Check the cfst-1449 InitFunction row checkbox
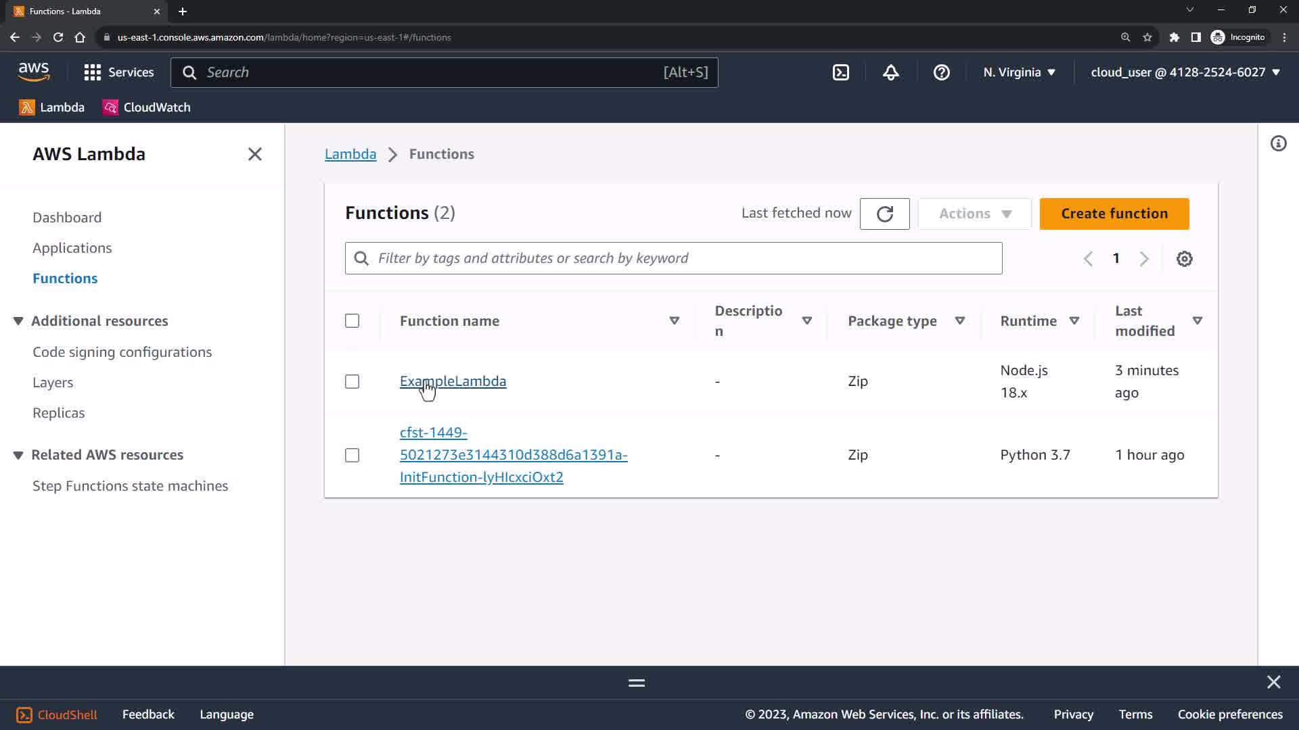 [x=352, y=456]
